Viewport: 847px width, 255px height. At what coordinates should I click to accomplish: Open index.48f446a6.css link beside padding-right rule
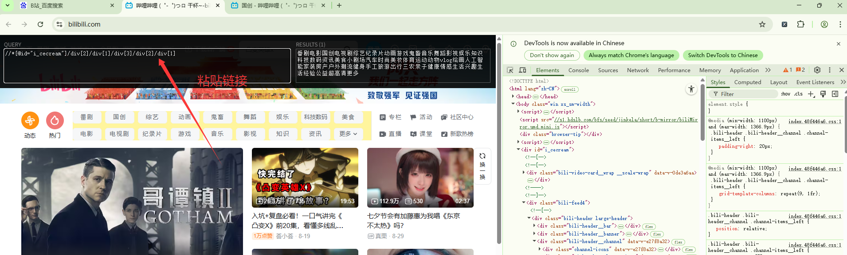click(815, 121)
